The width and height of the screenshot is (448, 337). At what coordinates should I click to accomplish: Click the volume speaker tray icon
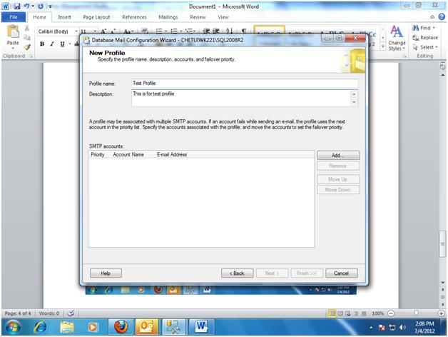402,327
